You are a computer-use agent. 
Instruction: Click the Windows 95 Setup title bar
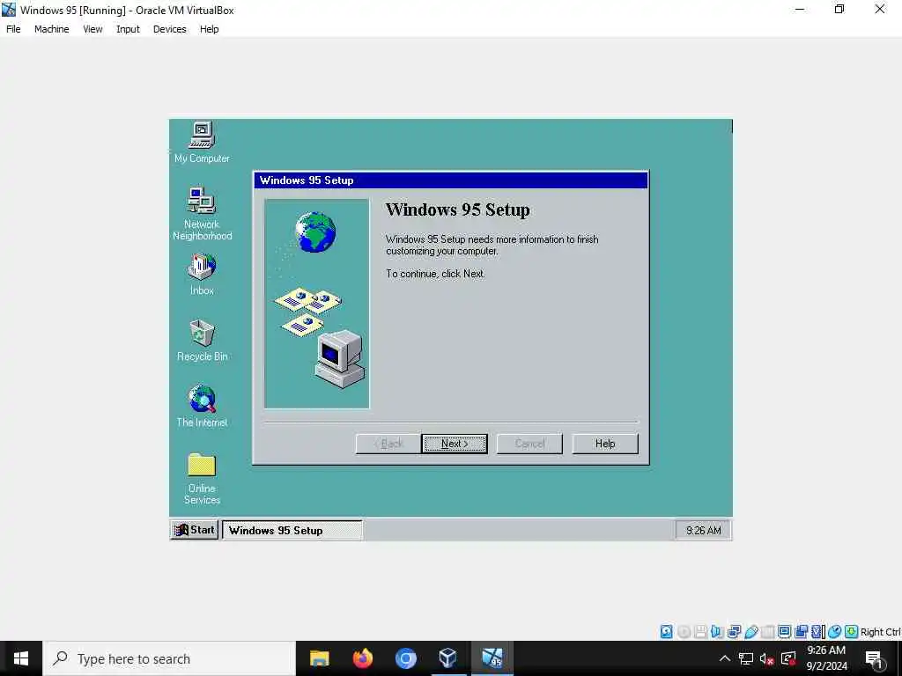451,180
